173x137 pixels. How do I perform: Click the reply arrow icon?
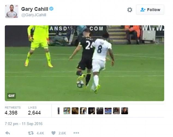(x=7, y=133)
